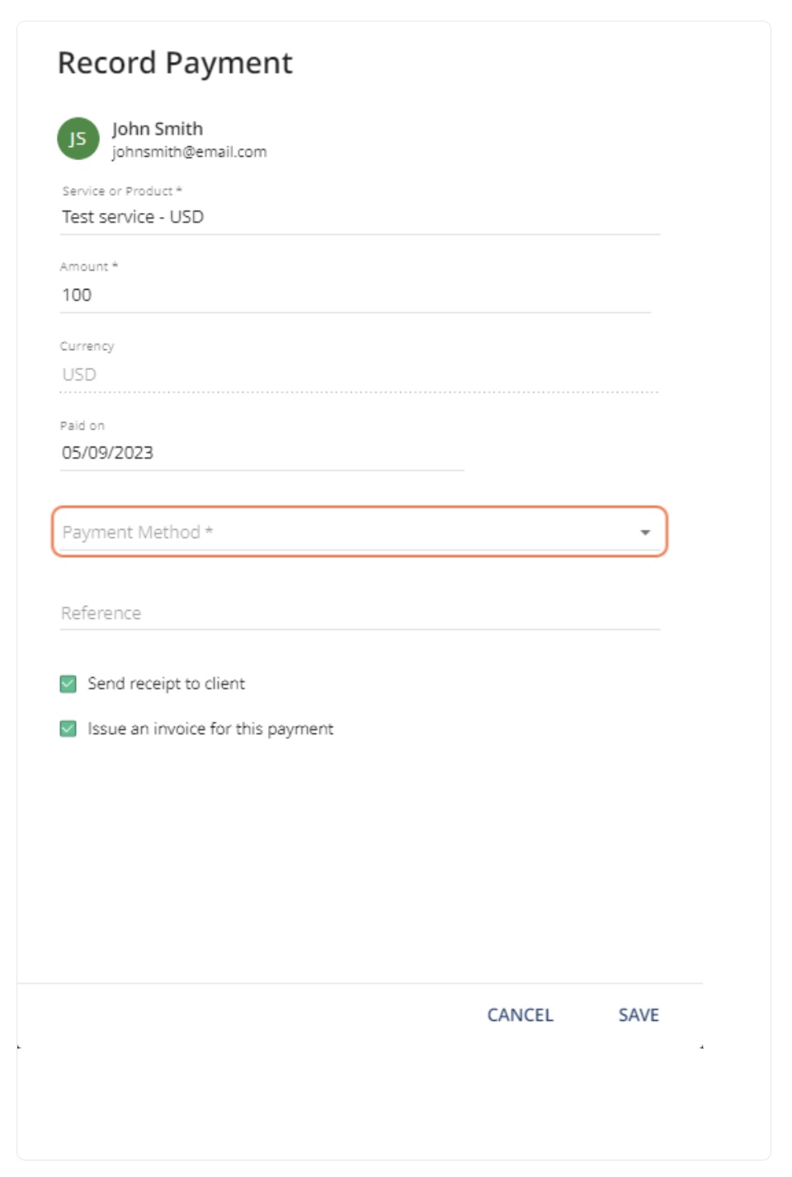Screen dimensions: 792x1177
Task: Click the 'Send receipt to client' label text
Action: click(166, 683)
